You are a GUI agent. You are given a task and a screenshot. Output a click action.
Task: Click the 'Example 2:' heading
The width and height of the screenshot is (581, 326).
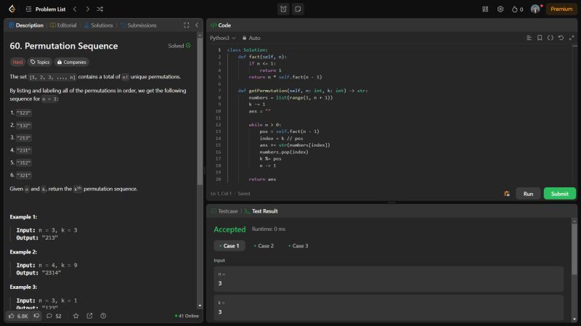click(23, 252)
